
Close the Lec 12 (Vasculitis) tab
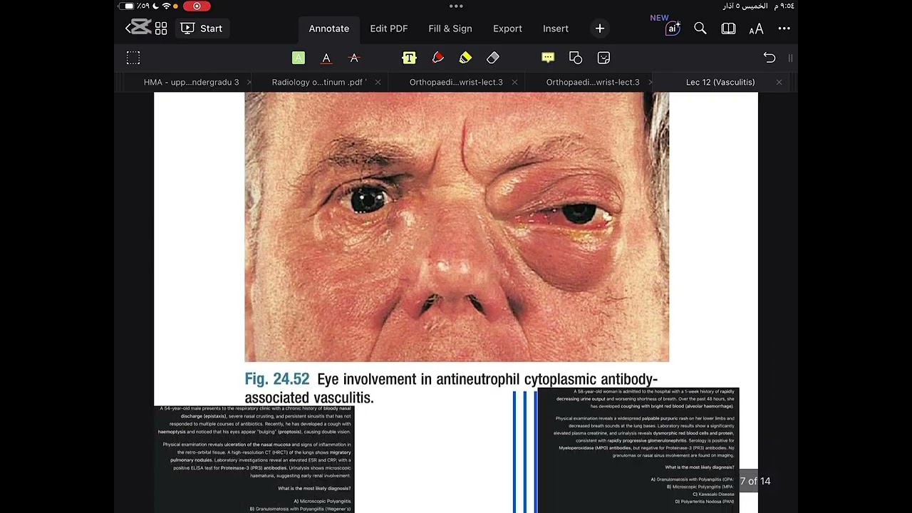pos(779,82)
